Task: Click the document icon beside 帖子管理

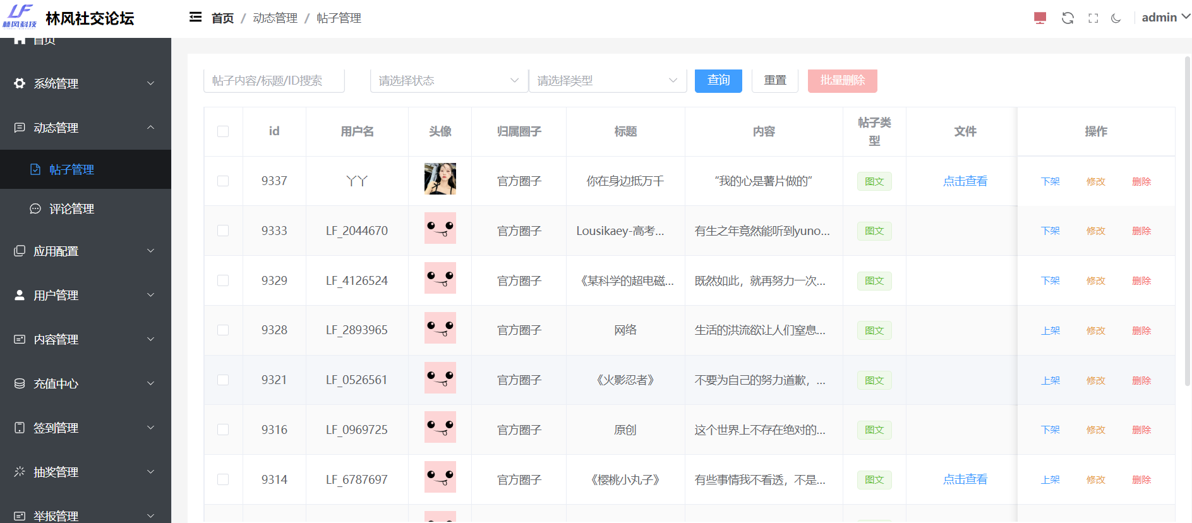Action: 35,169
